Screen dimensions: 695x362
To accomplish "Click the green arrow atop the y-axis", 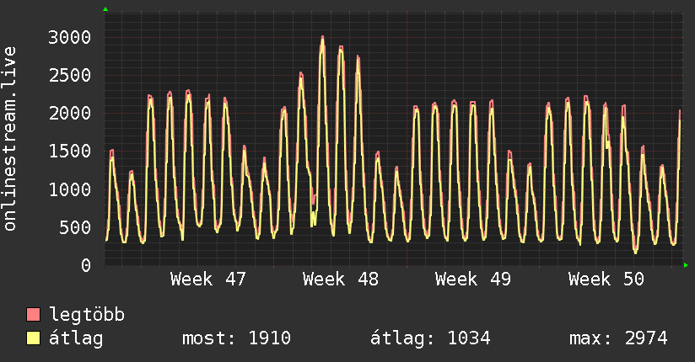I will 105,9.
